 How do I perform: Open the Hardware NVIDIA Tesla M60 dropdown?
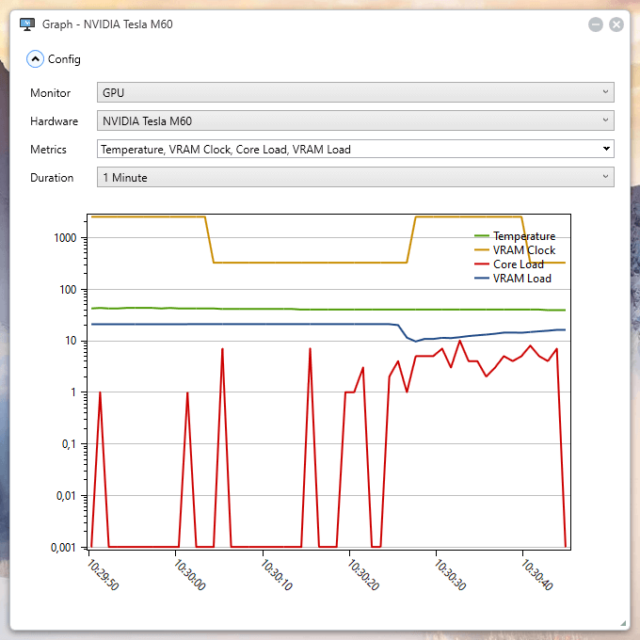tap(355, 120)
